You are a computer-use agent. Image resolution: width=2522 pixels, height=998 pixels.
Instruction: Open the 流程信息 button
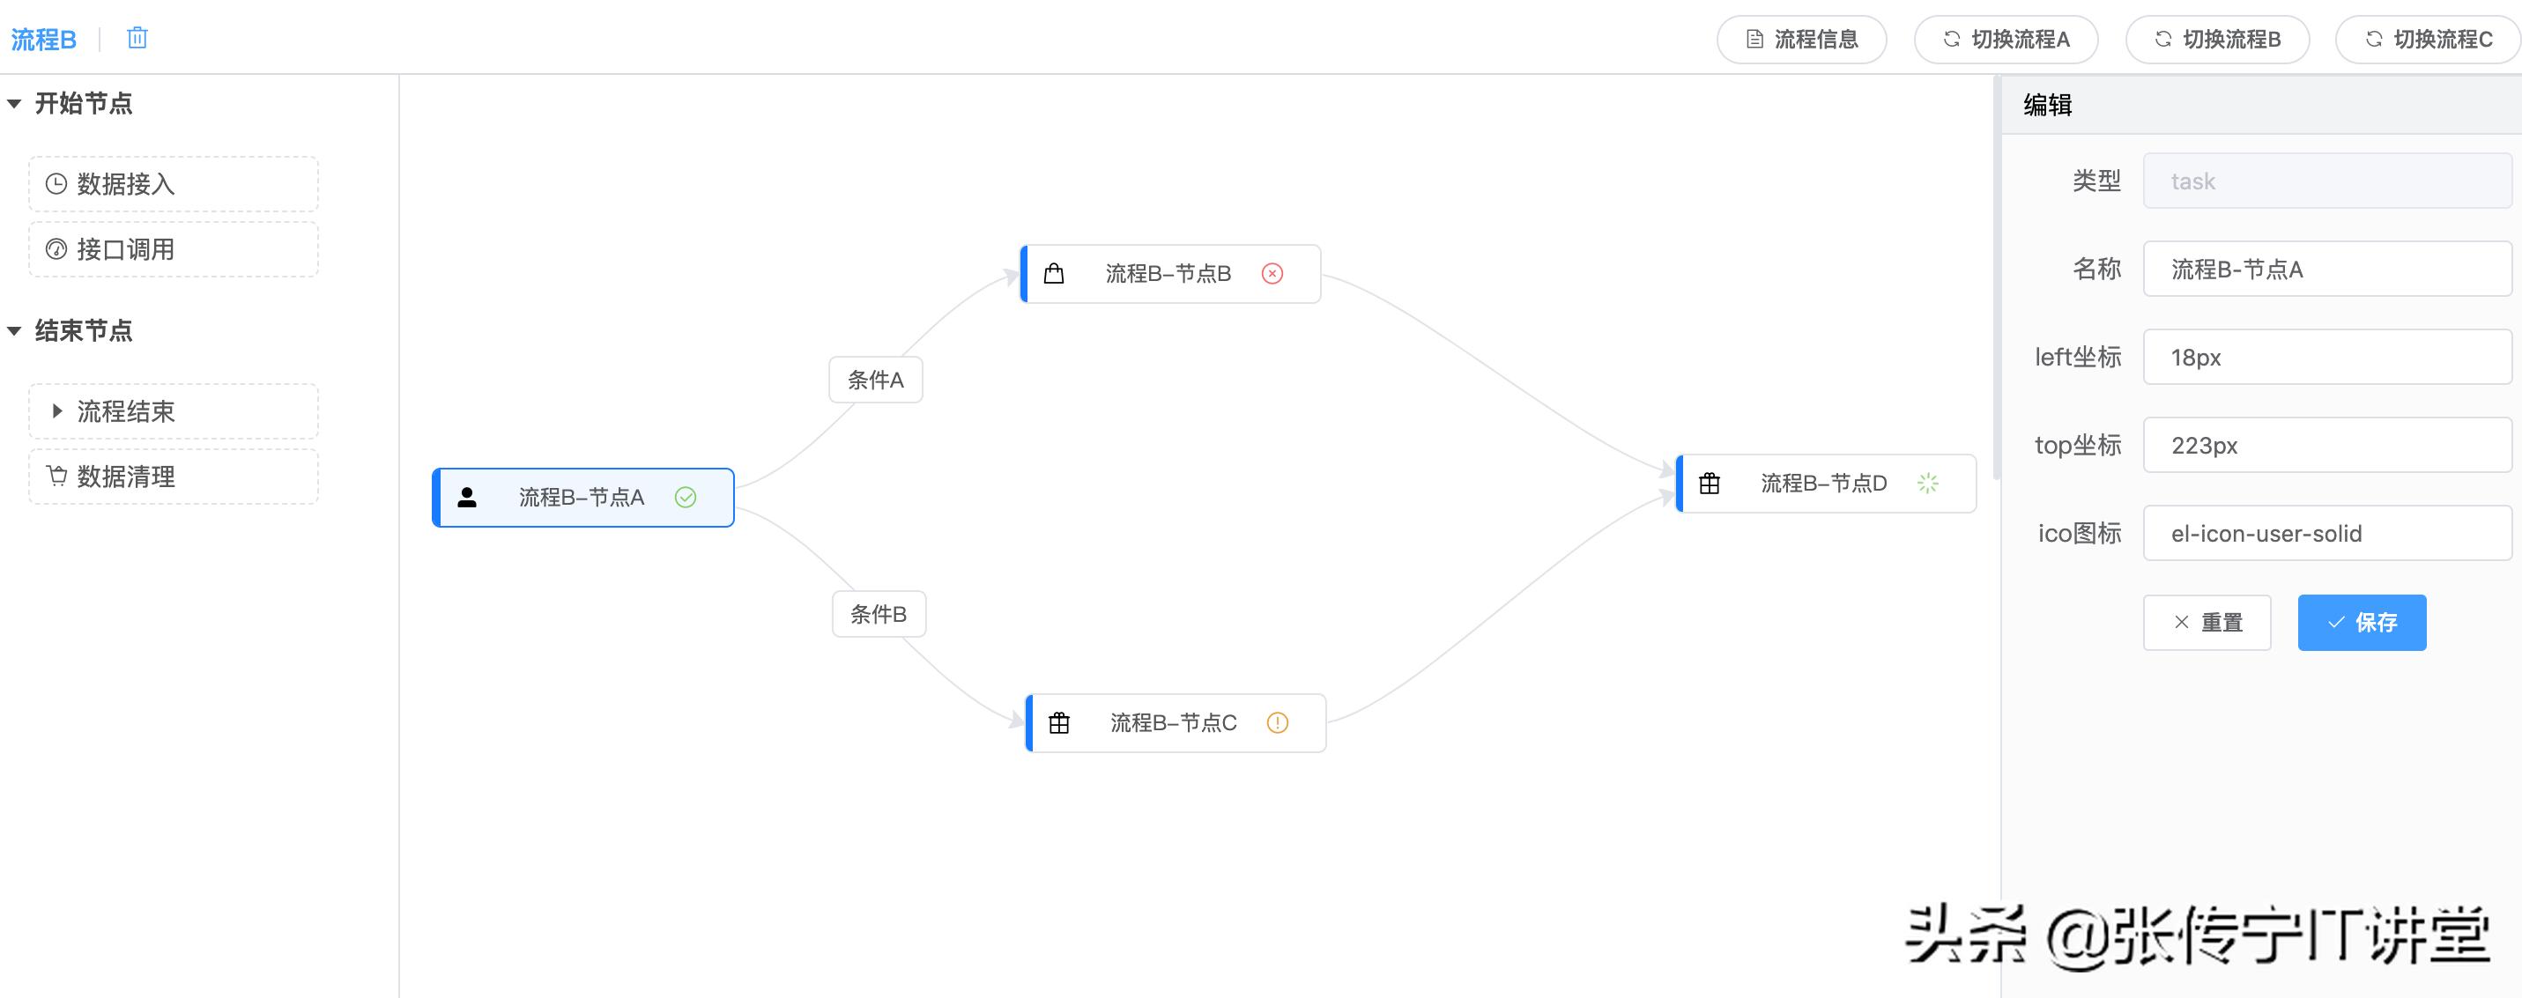(x=1801, y=39)
